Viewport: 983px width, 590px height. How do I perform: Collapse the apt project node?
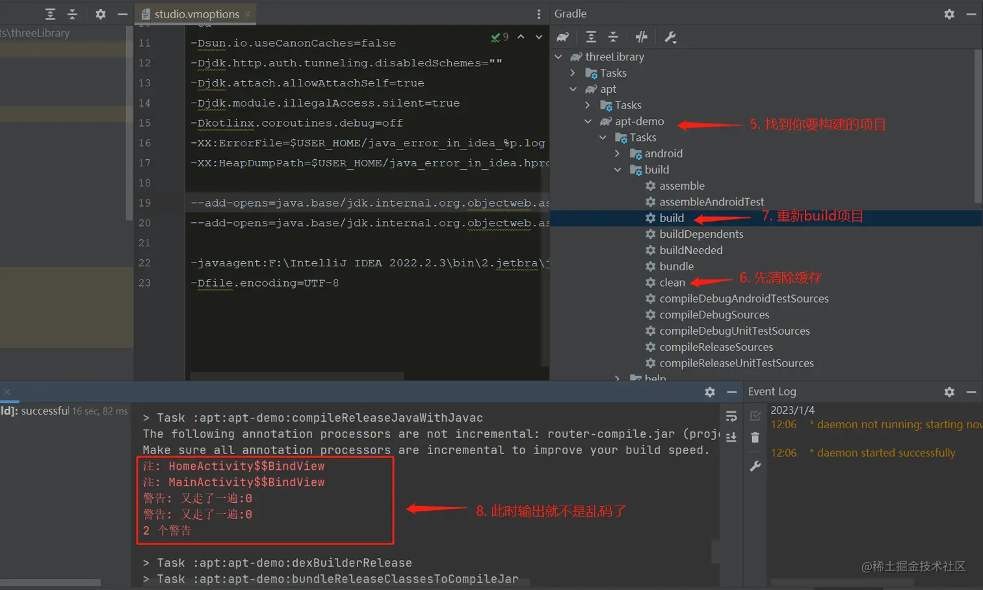coord(573,89)
